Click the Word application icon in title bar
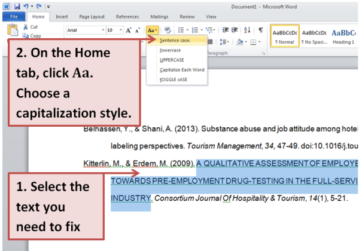Image resolution: width=359 pixels, height=251 pixels. tap(7, 7)
